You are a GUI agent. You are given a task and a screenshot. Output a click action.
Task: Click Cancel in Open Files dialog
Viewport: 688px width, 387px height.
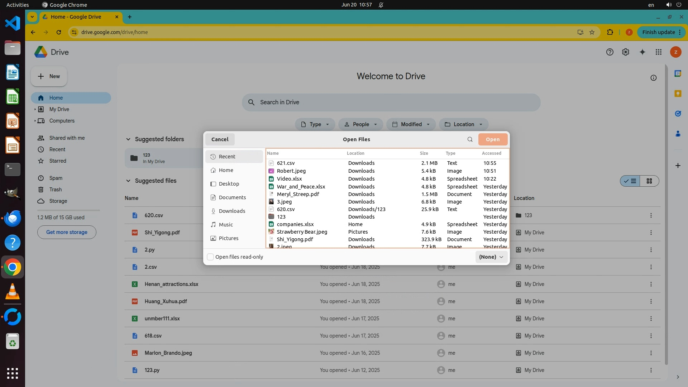click(220, 139)
